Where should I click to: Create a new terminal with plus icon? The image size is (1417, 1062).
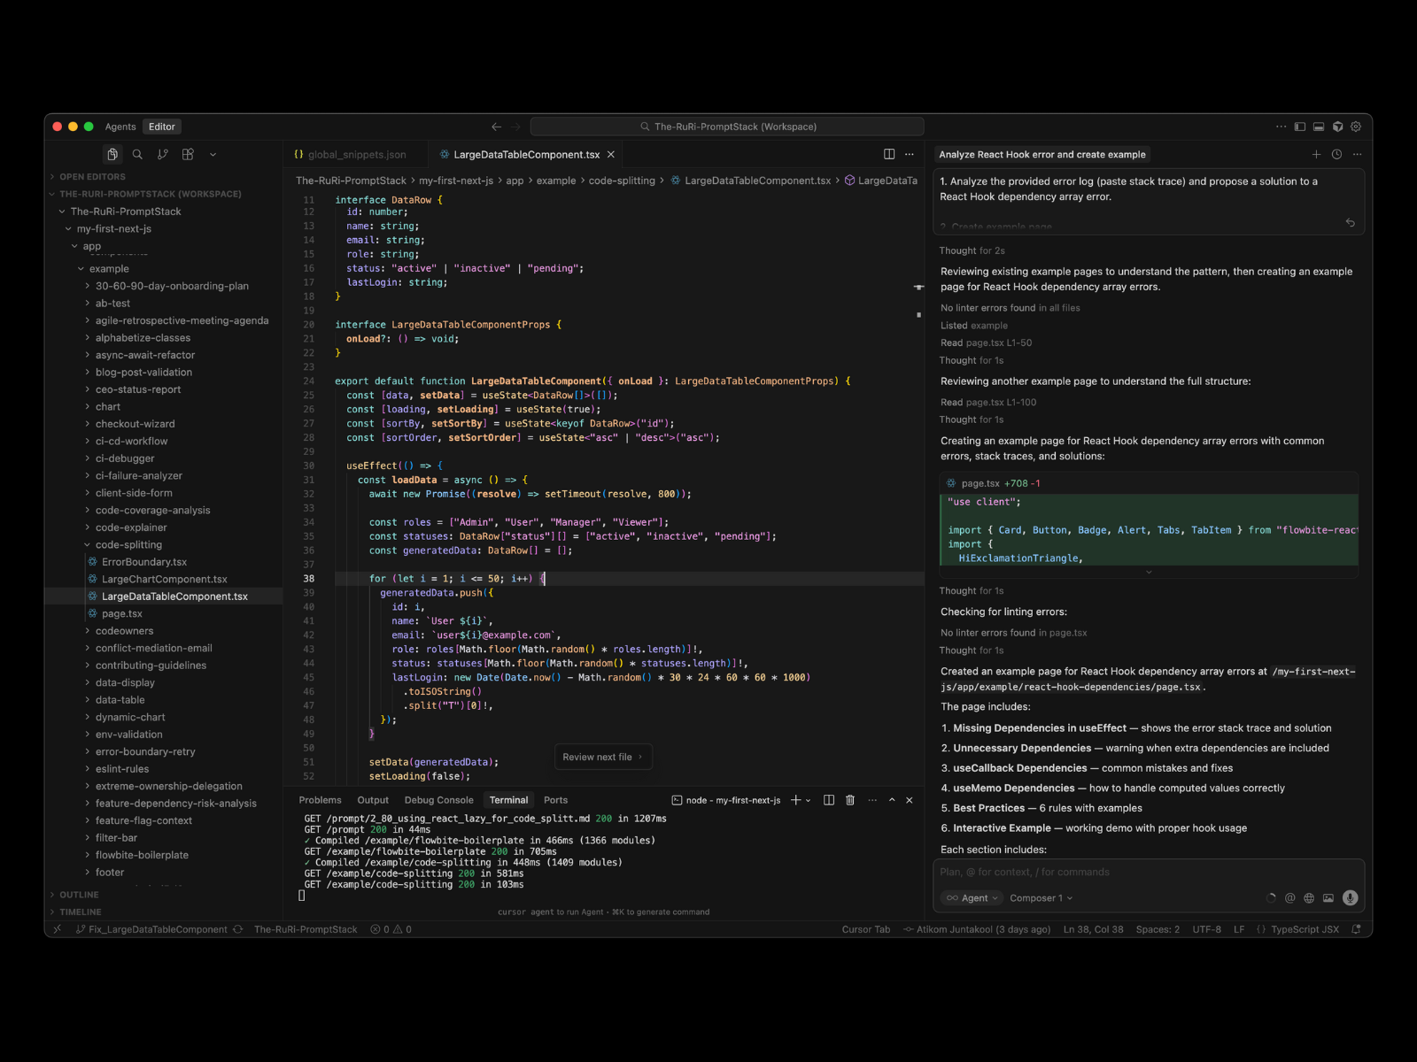795,800
